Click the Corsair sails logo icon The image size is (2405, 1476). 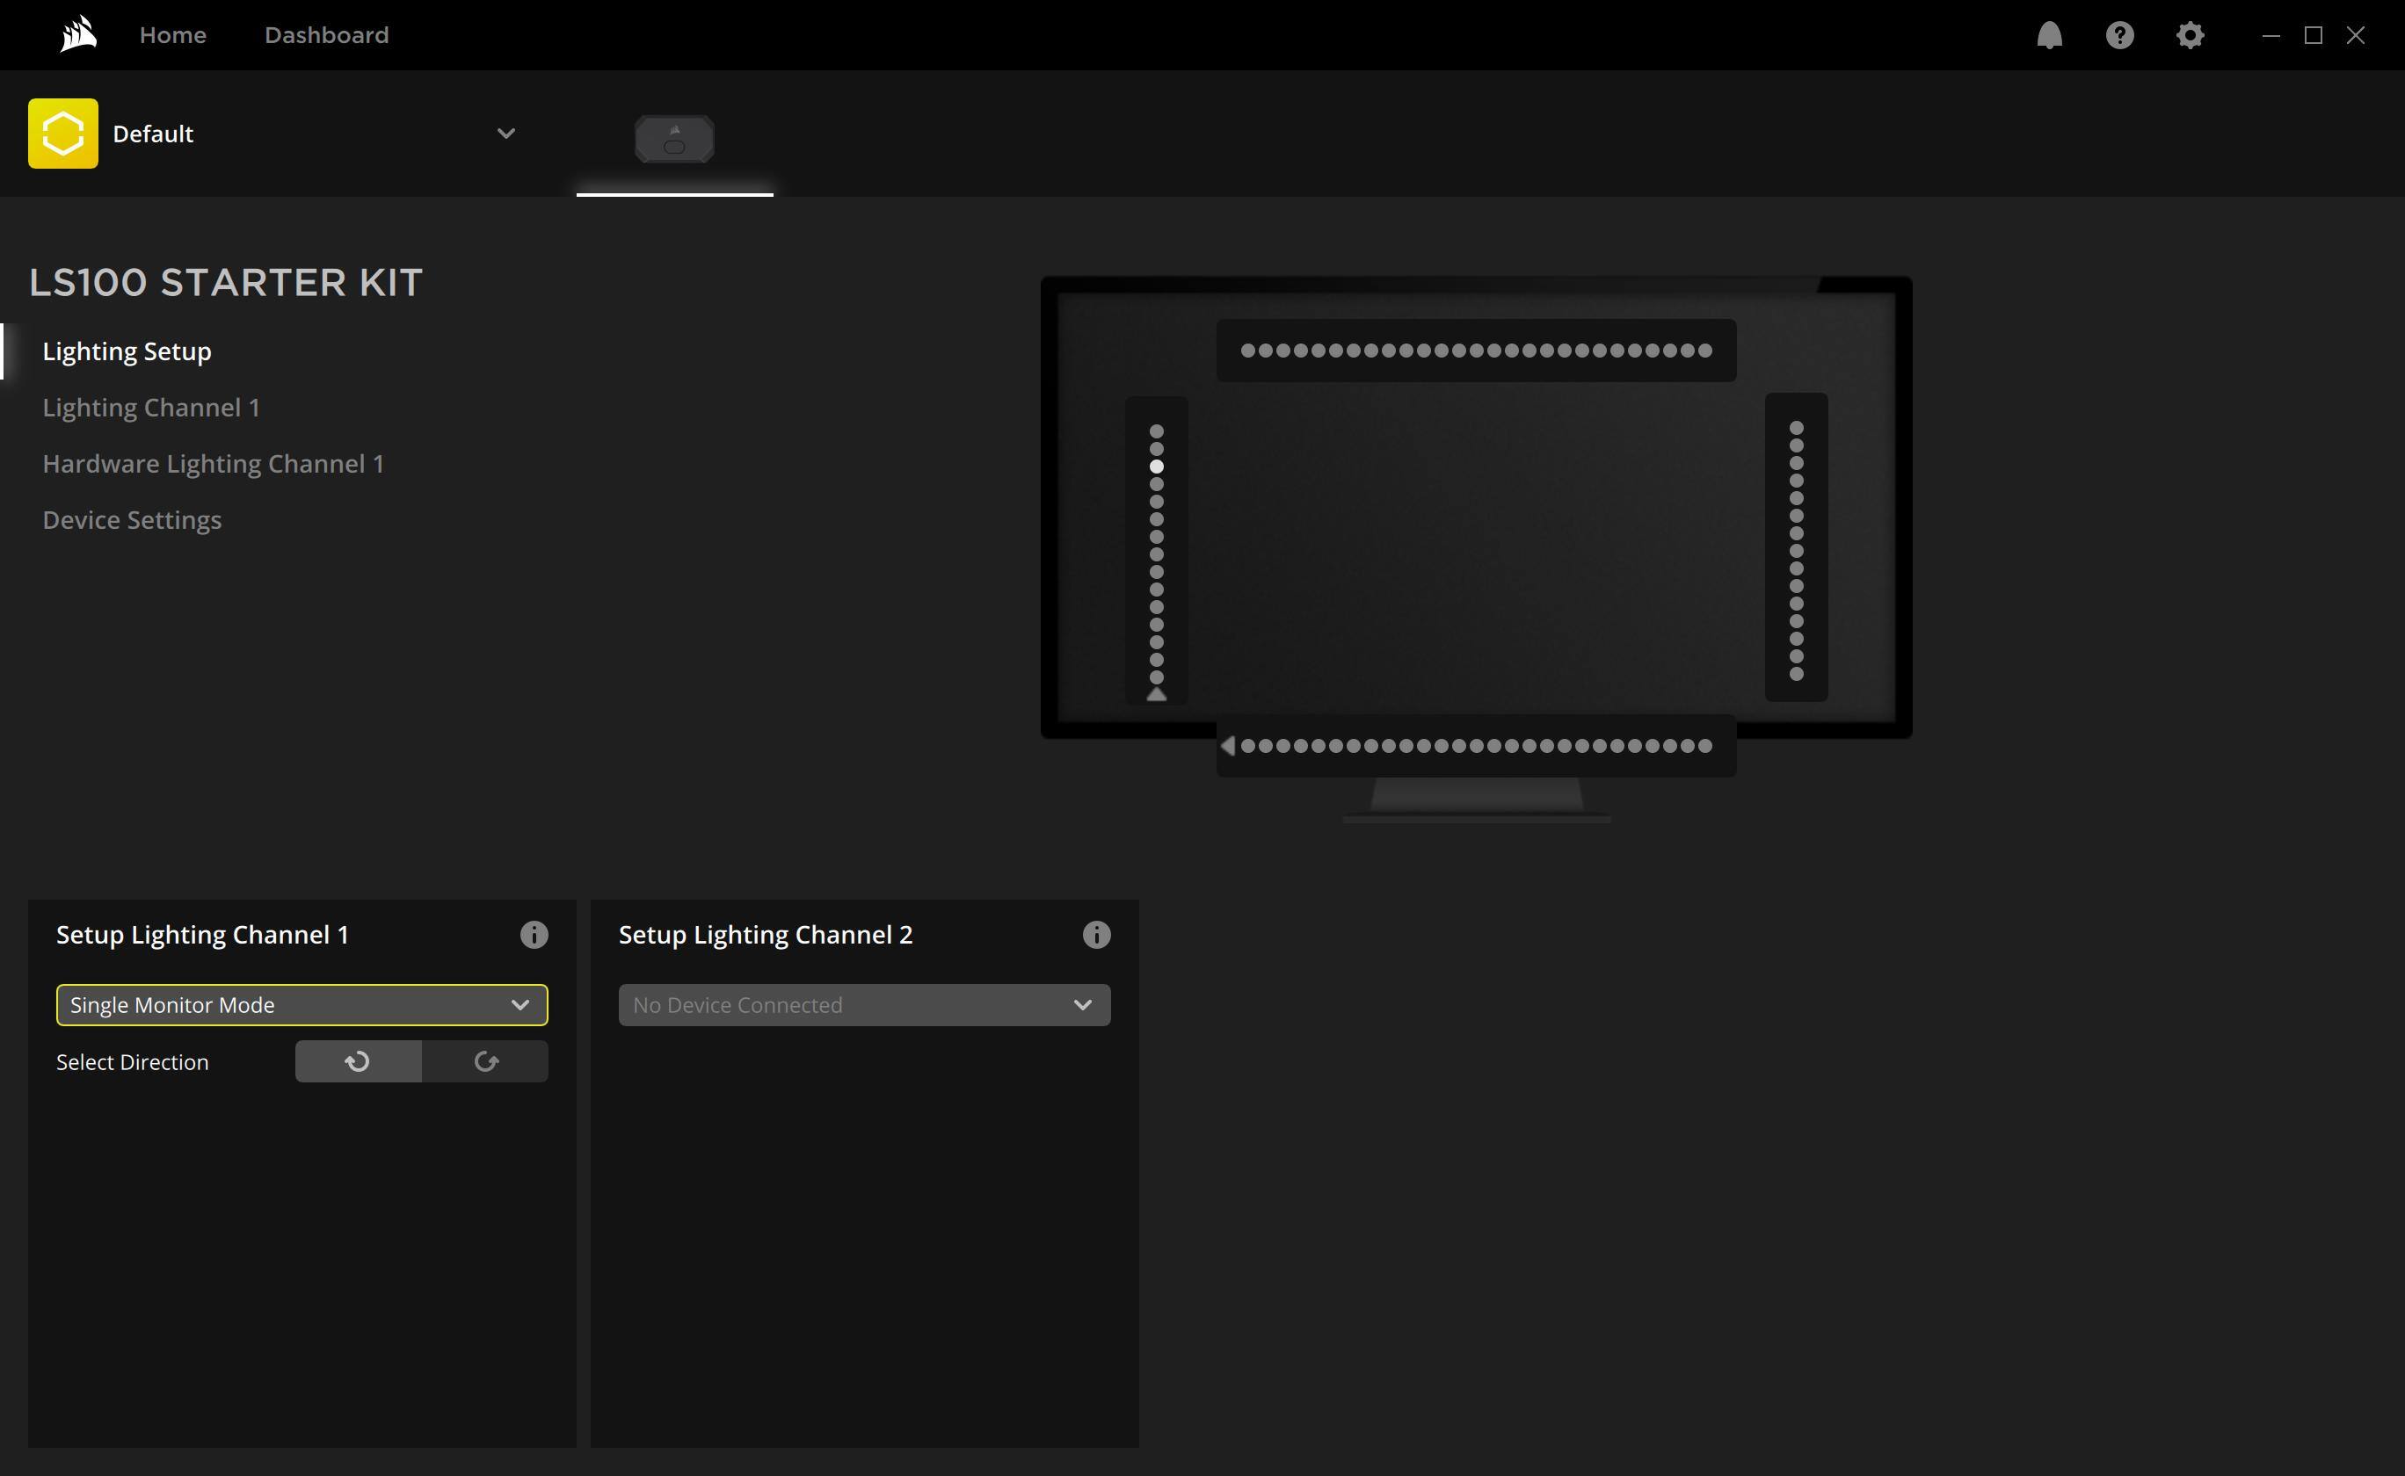(x=78, y=35)
